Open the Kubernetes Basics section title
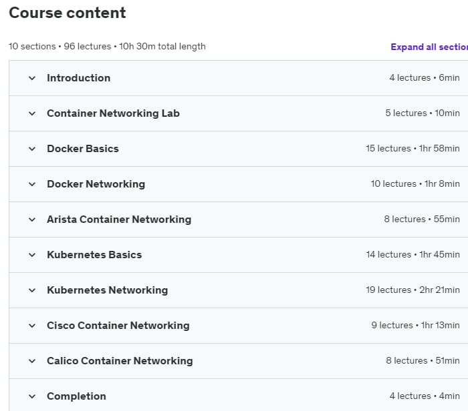 pyautogui.click(x=94, y=255)
